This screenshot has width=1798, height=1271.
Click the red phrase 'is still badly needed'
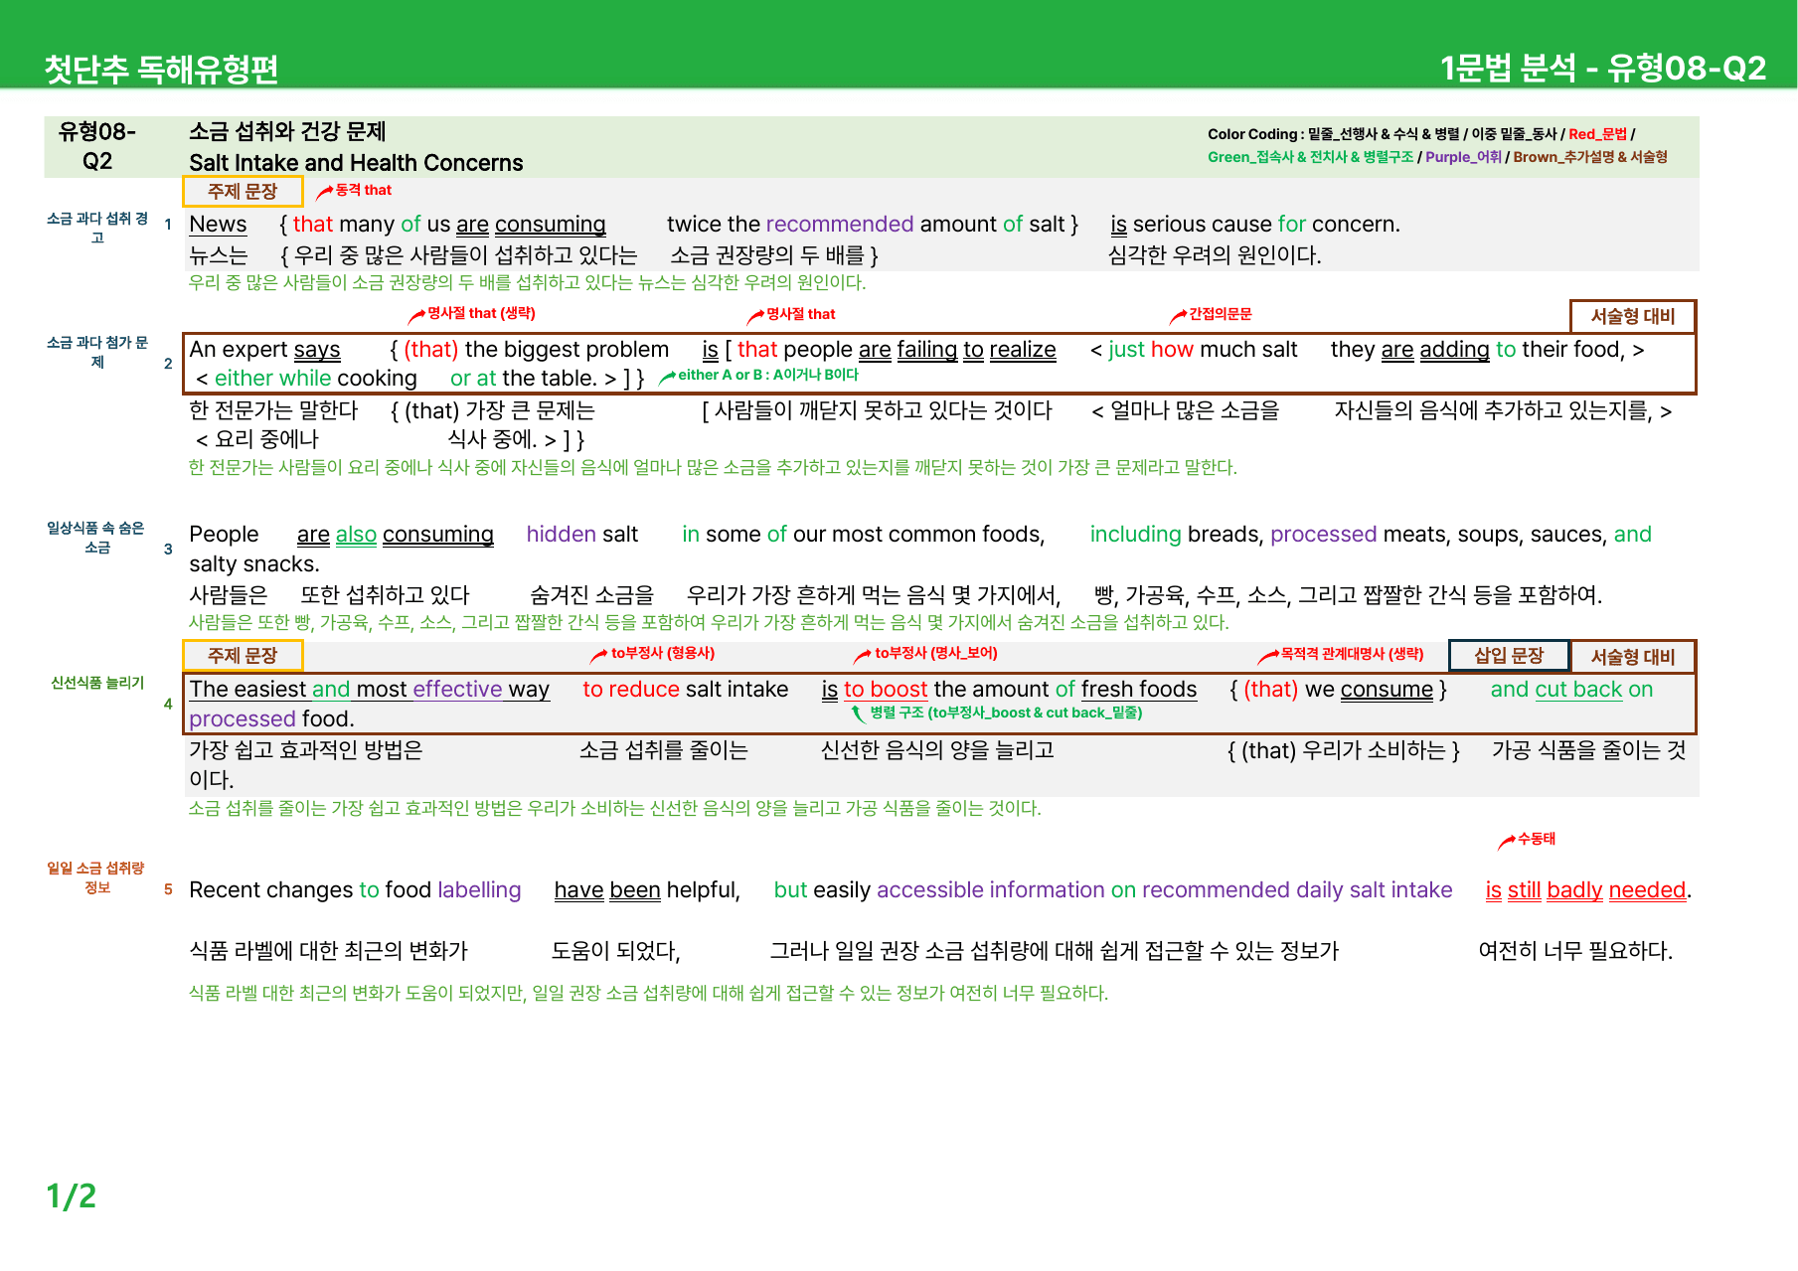tap(1586, 890)
